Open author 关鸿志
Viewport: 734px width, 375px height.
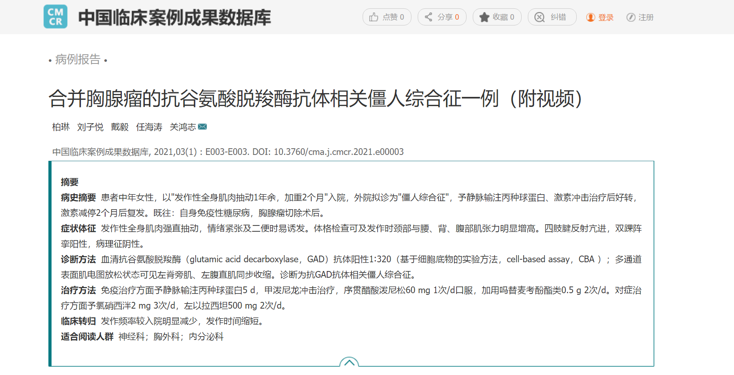click(x=183, y=127)
